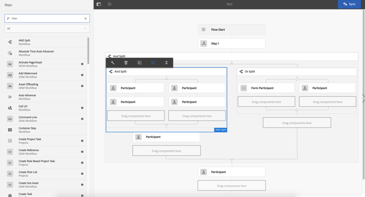Click the Steps list scrollbar

(88, 51)
